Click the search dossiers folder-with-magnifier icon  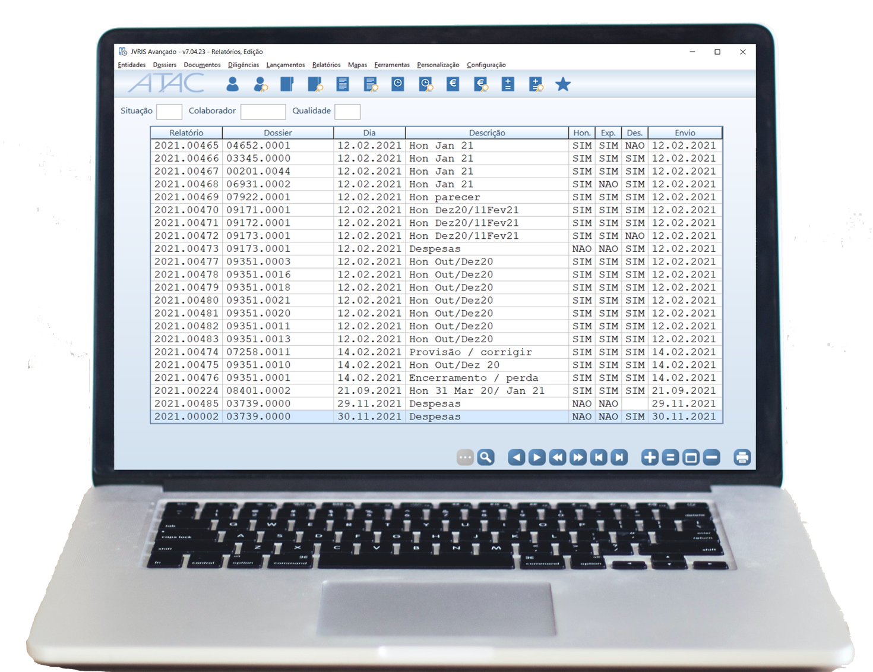click(x=315, y=84)
